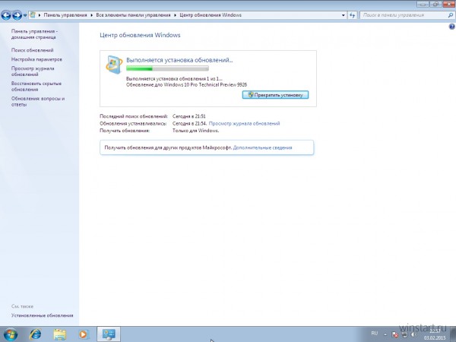Click 'Выполняется установка обновлений...' status text
Screen dimensions: 456x342
(179, 60)
